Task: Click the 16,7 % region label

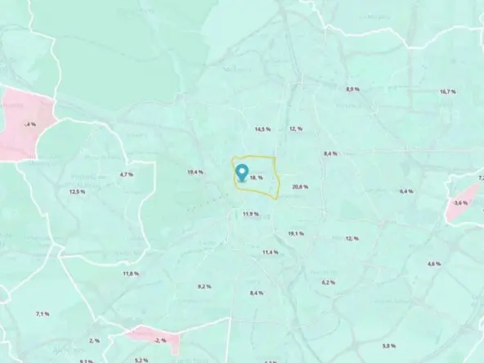Action: [x=448, y=92]
